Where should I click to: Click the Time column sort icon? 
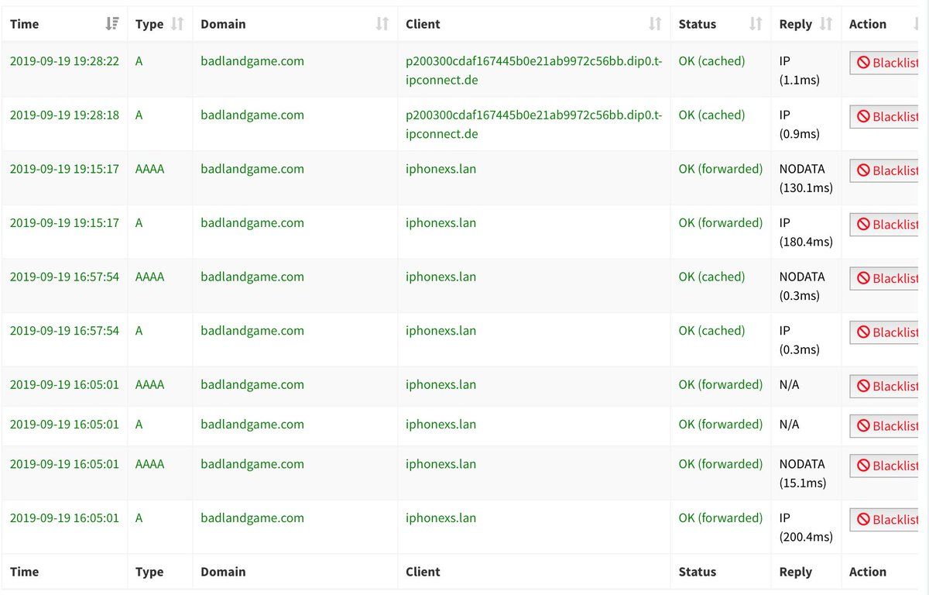coord(112,24)
